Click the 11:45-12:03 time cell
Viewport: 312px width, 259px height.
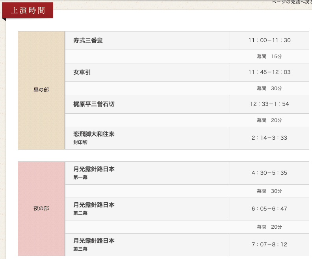click(x=269, y=72)
